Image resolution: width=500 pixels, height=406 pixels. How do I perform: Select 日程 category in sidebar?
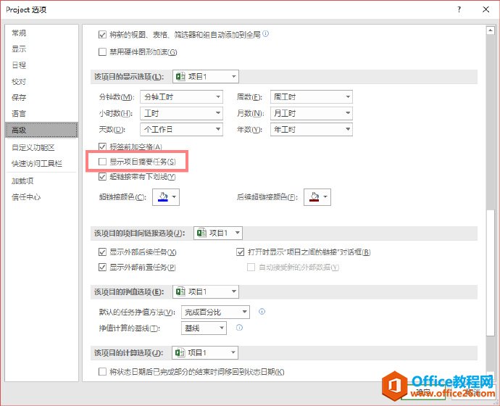point(41,65)
